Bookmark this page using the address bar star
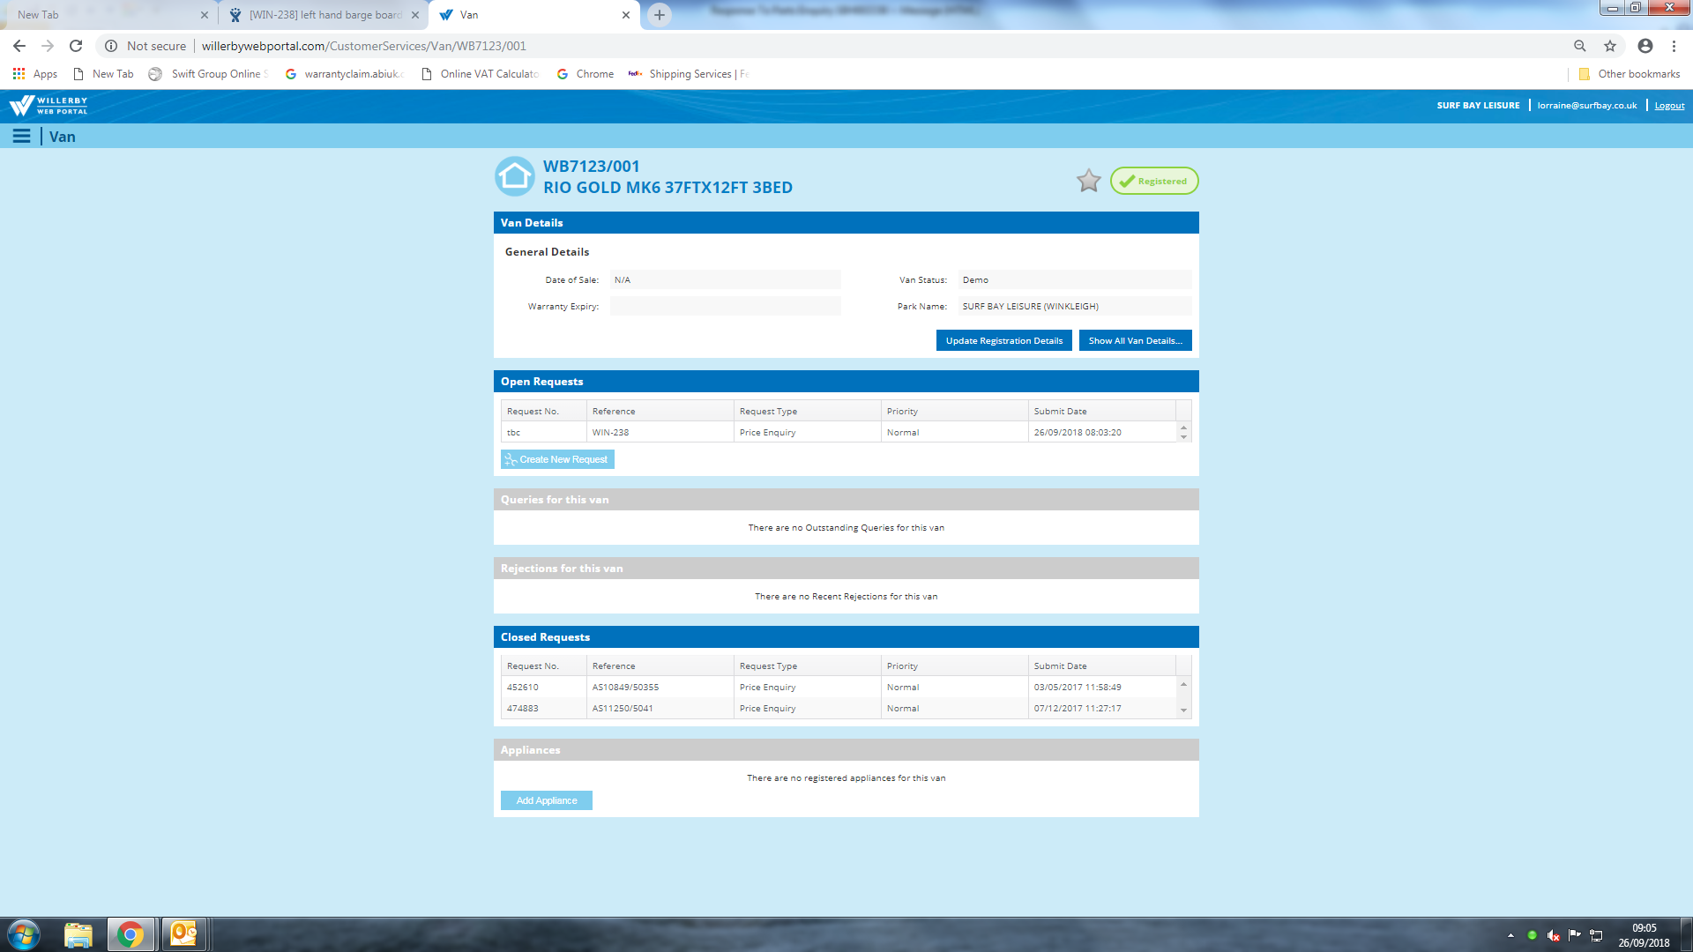 1610,46
